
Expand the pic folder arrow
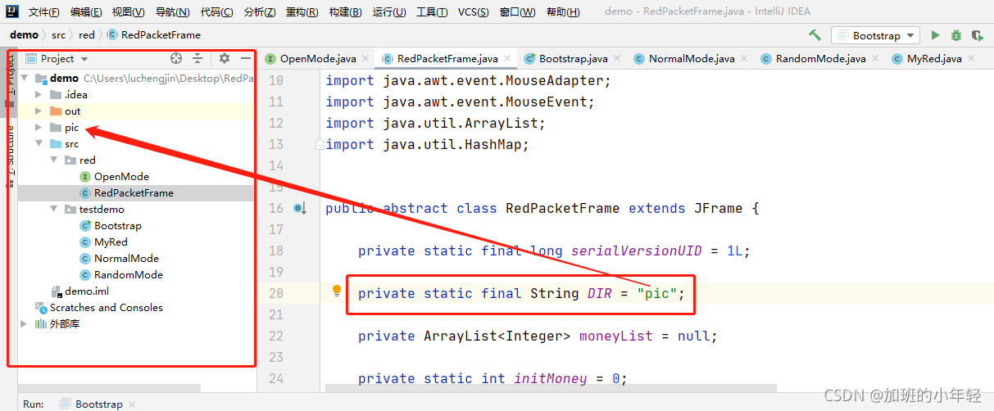[38, 128]
